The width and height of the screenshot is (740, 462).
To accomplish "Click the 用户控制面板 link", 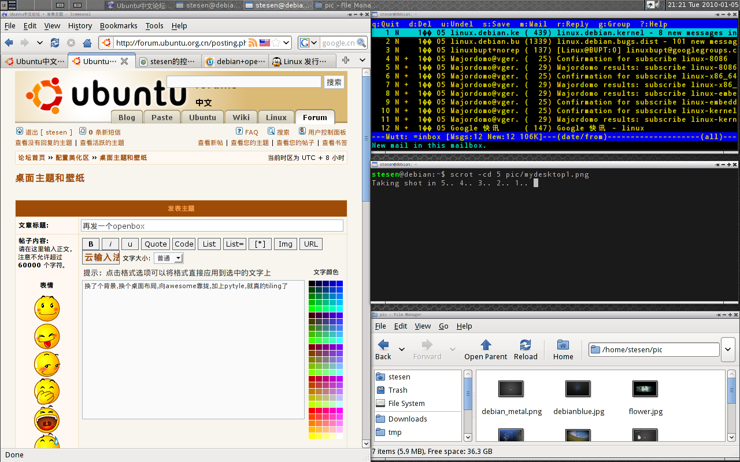I will pyautogui.click(x=327, y=132).
